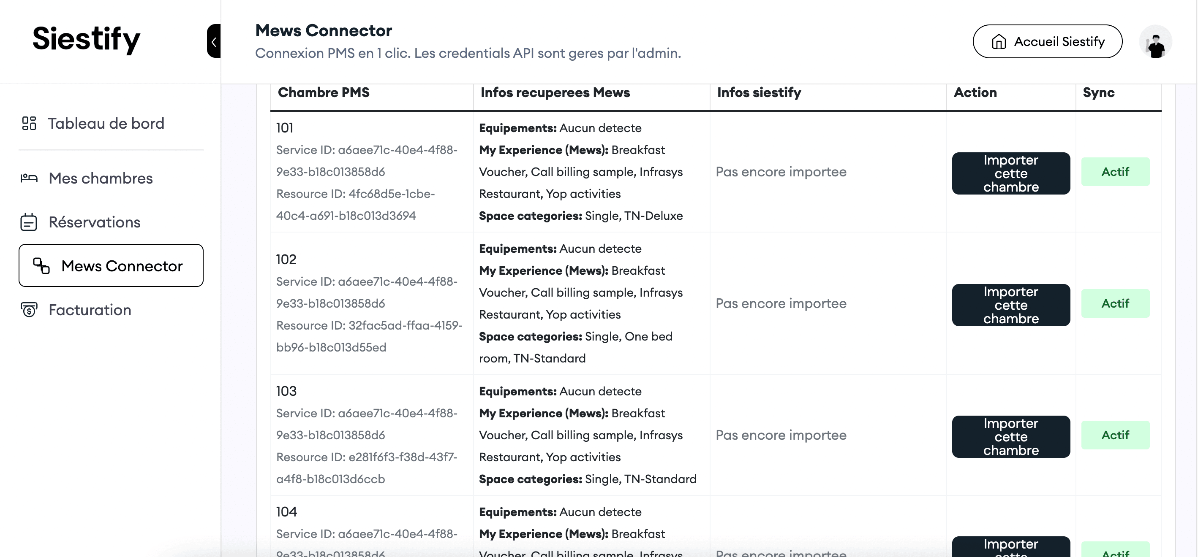Viewport: 1198px width, 557px height.
Task: Select the Chambre PMS column header
Action: click(324, 92)
